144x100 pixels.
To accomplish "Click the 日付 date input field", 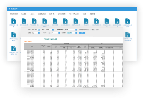I will point(35,30).
